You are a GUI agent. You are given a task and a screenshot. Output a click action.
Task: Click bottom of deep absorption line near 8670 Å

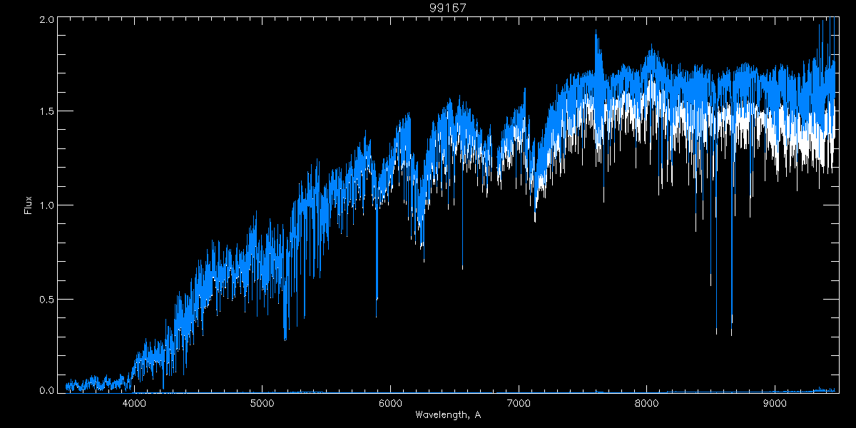pos(731,334)
